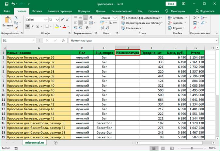Toggle bottom vertical alignment
220x151 pixels.
point(85,18)
